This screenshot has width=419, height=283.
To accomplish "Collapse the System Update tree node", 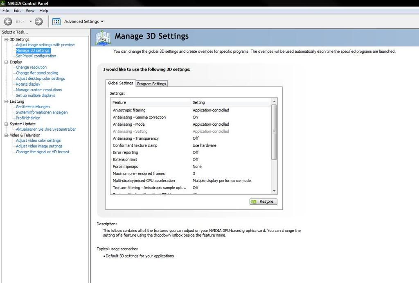I will pos(6,124).
